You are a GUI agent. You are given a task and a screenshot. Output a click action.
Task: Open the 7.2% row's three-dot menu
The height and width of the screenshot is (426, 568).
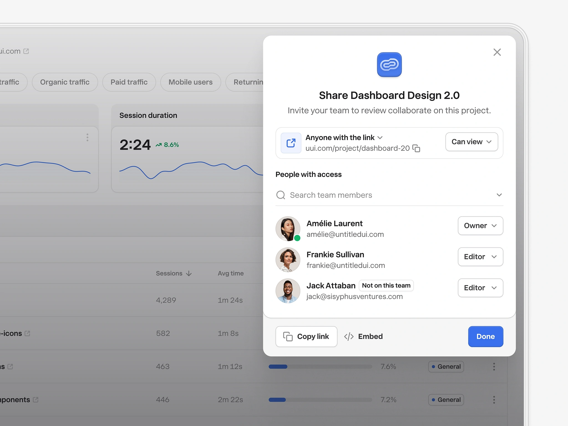pyautogui.click(x=494, y=400)
